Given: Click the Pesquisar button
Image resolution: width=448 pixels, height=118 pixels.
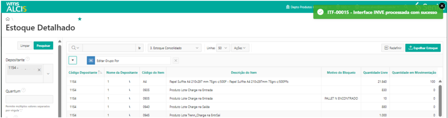Looking at the screenshot, I should [x=43, y=46].
